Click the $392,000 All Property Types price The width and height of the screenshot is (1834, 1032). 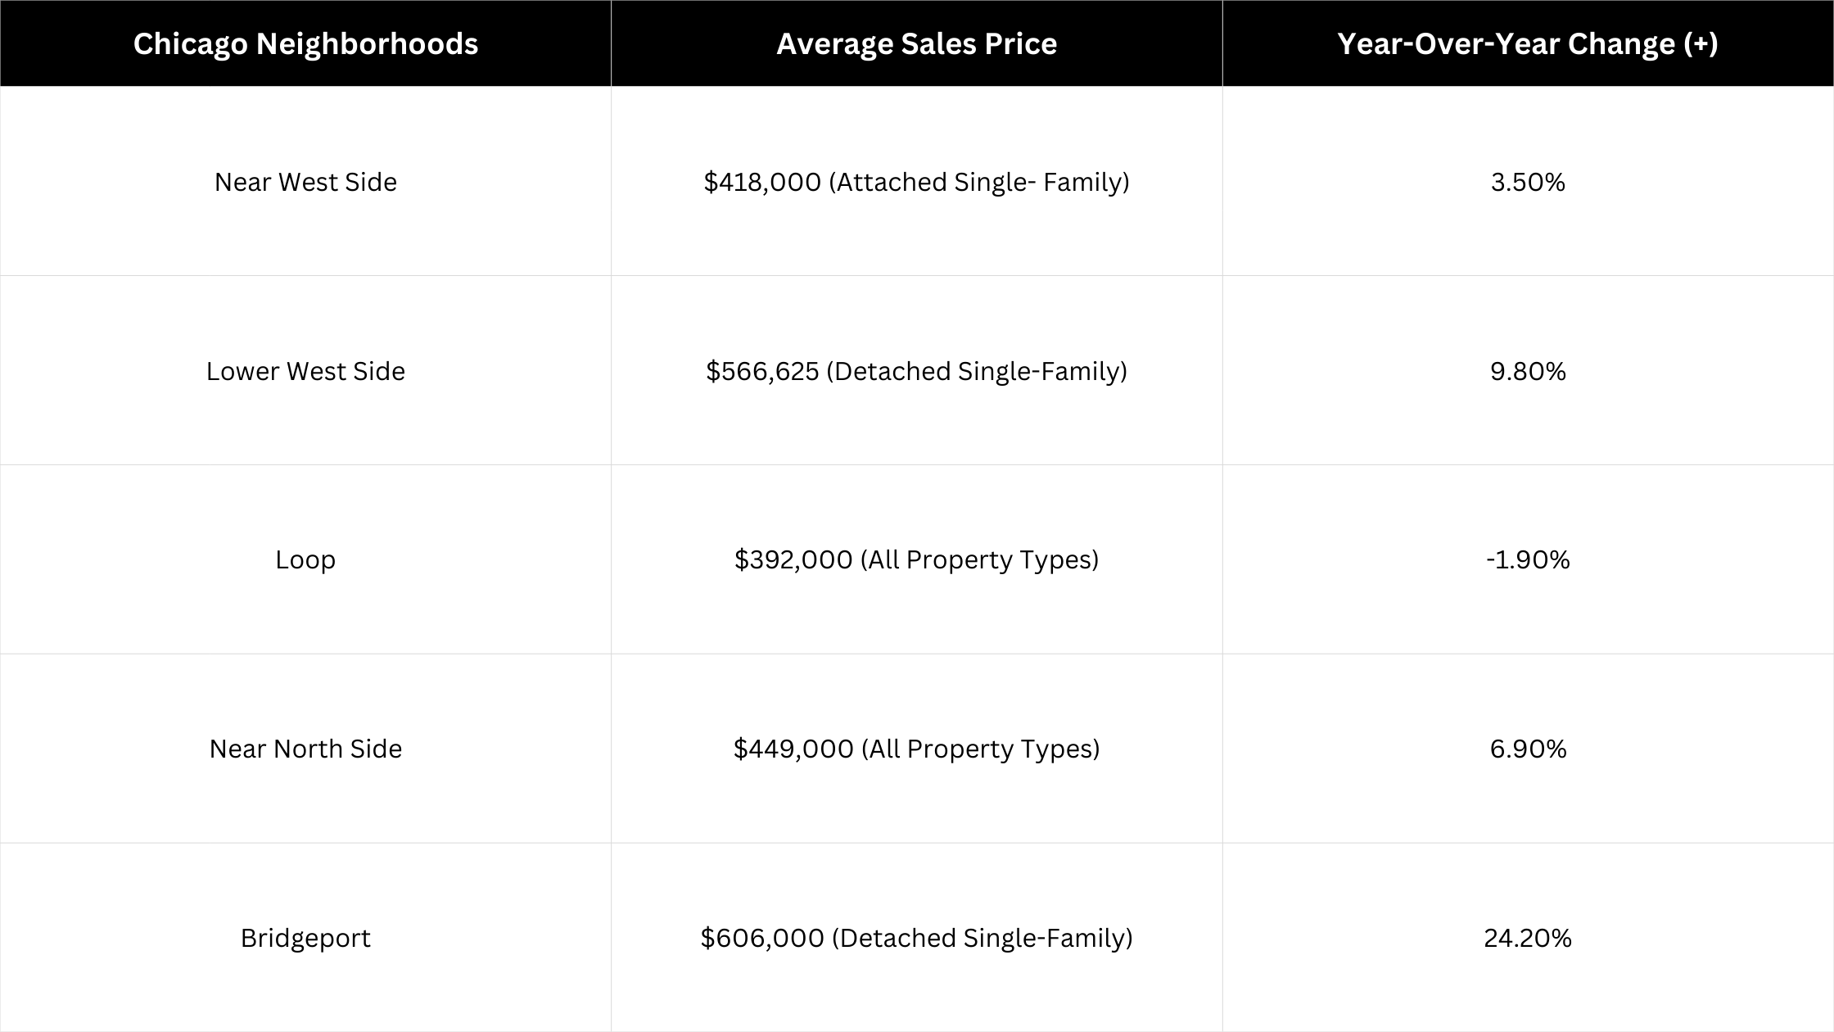pyautogui.click(x=917, y=559)
